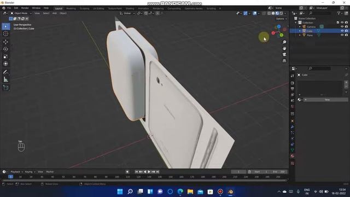Open the Texture properties tab
The width and height of the screenshot is (350, 197).
[x=293, y=163]
